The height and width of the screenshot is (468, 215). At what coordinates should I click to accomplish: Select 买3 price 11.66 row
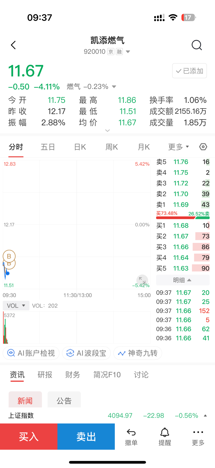(183, 247)
